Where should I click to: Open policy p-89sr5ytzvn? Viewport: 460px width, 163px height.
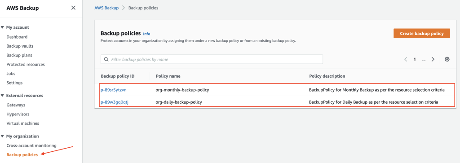114,90
